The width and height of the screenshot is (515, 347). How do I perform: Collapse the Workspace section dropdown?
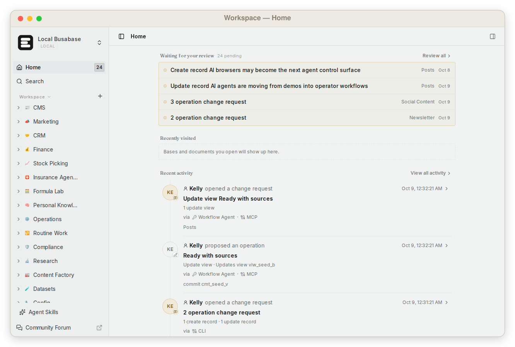[35, 97]
